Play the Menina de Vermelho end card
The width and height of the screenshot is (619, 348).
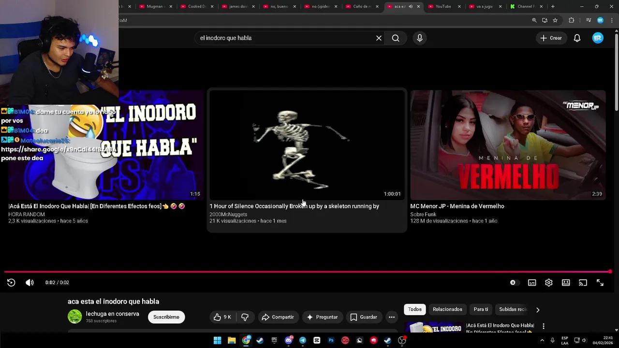point(508,145)
